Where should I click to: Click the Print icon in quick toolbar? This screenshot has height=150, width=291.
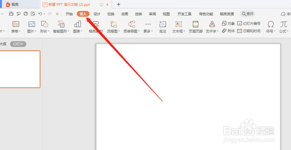tap(26, 14)
